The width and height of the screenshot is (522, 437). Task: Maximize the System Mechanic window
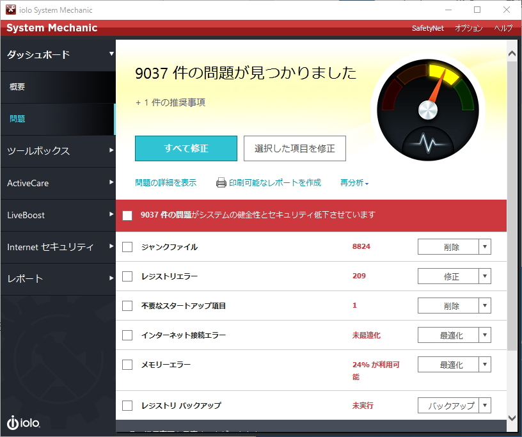477,10
